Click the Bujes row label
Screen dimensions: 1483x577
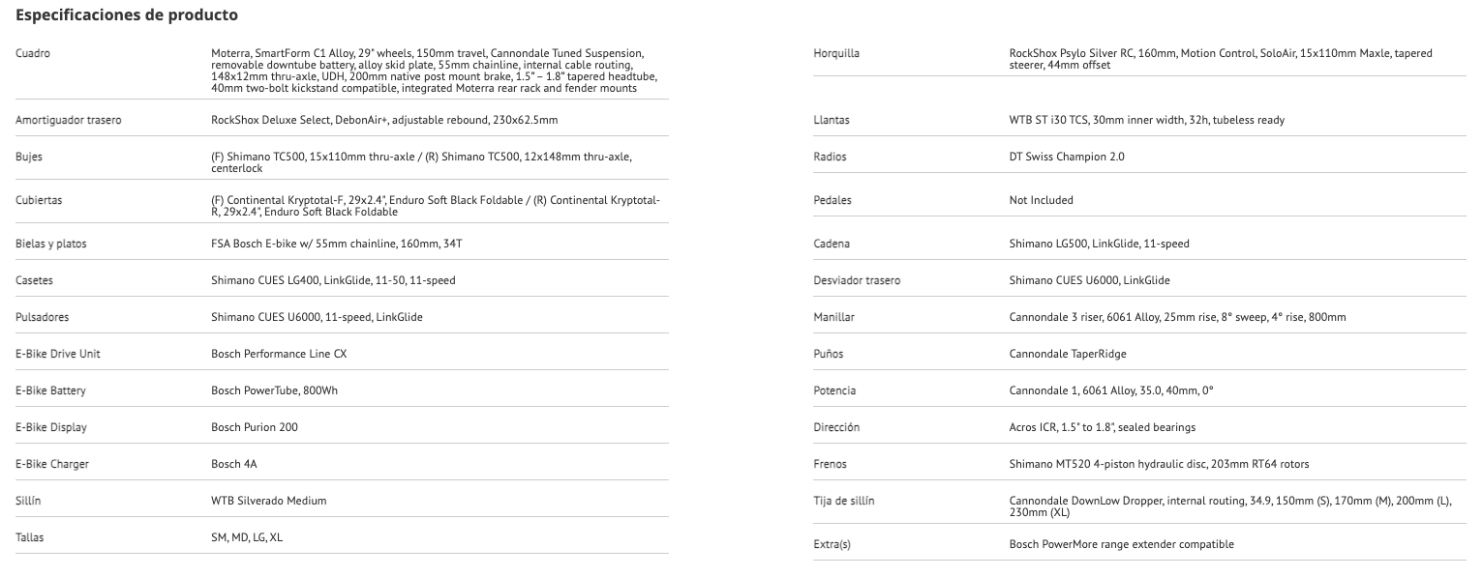(29, 157)
